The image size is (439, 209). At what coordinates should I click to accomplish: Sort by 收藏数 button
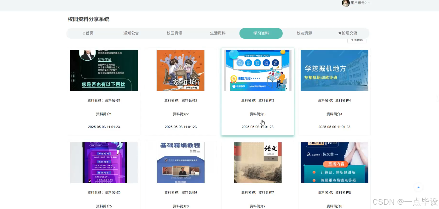(x=357, y=40)
